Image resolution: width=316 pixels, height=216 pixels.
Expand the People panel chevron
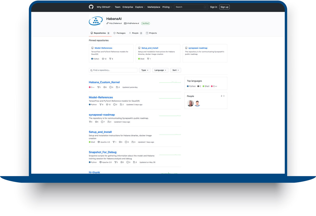[x=224, y=96]
